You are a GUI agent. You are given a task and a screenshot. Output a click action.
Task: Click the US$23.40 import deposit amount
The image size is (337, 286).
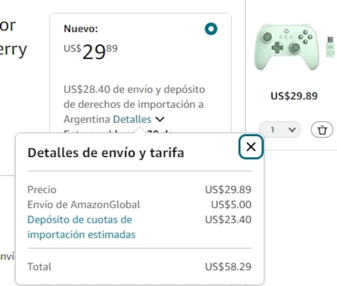click(228, 219)
